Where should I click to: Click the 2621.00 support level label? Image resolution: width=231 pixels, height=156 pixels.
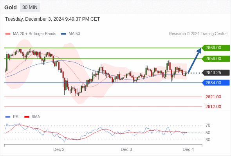pos(213,97)
